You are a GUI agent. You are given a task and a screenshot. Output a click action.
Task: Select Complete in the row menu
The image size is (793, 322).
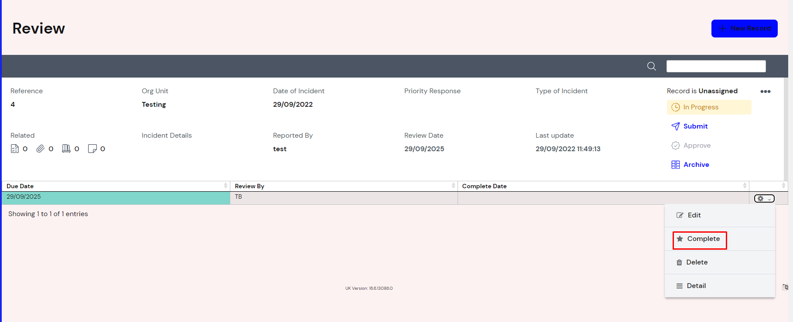[703, 239]
